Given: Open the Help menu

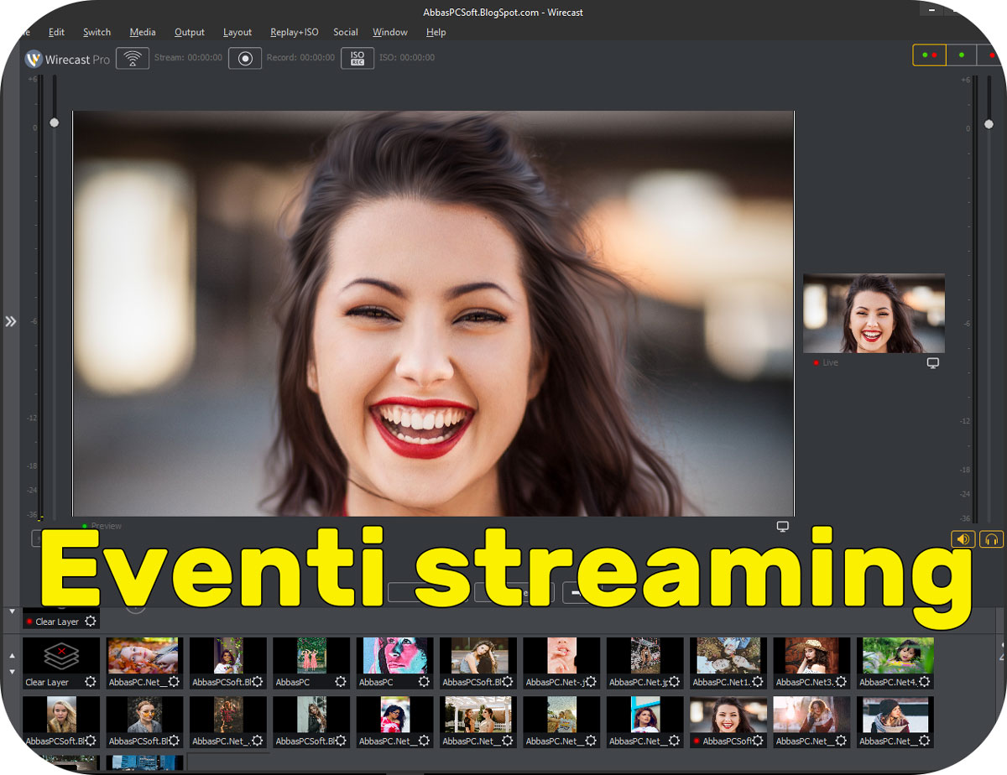Looking at the screenshot, I should pyautogui.click(x=436, y=32).
